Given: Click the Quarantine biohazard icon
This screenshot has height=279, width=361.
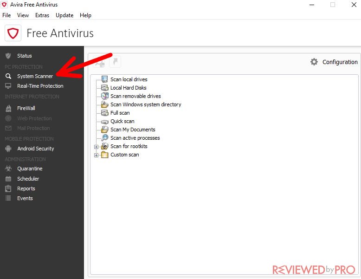Looking at the screenshot, I should (x=8, y=169).
